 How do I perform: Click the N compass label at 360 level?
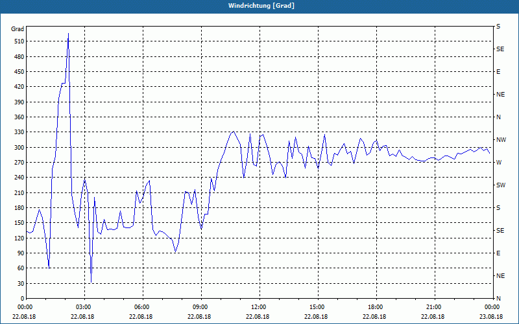pos(499,117)
